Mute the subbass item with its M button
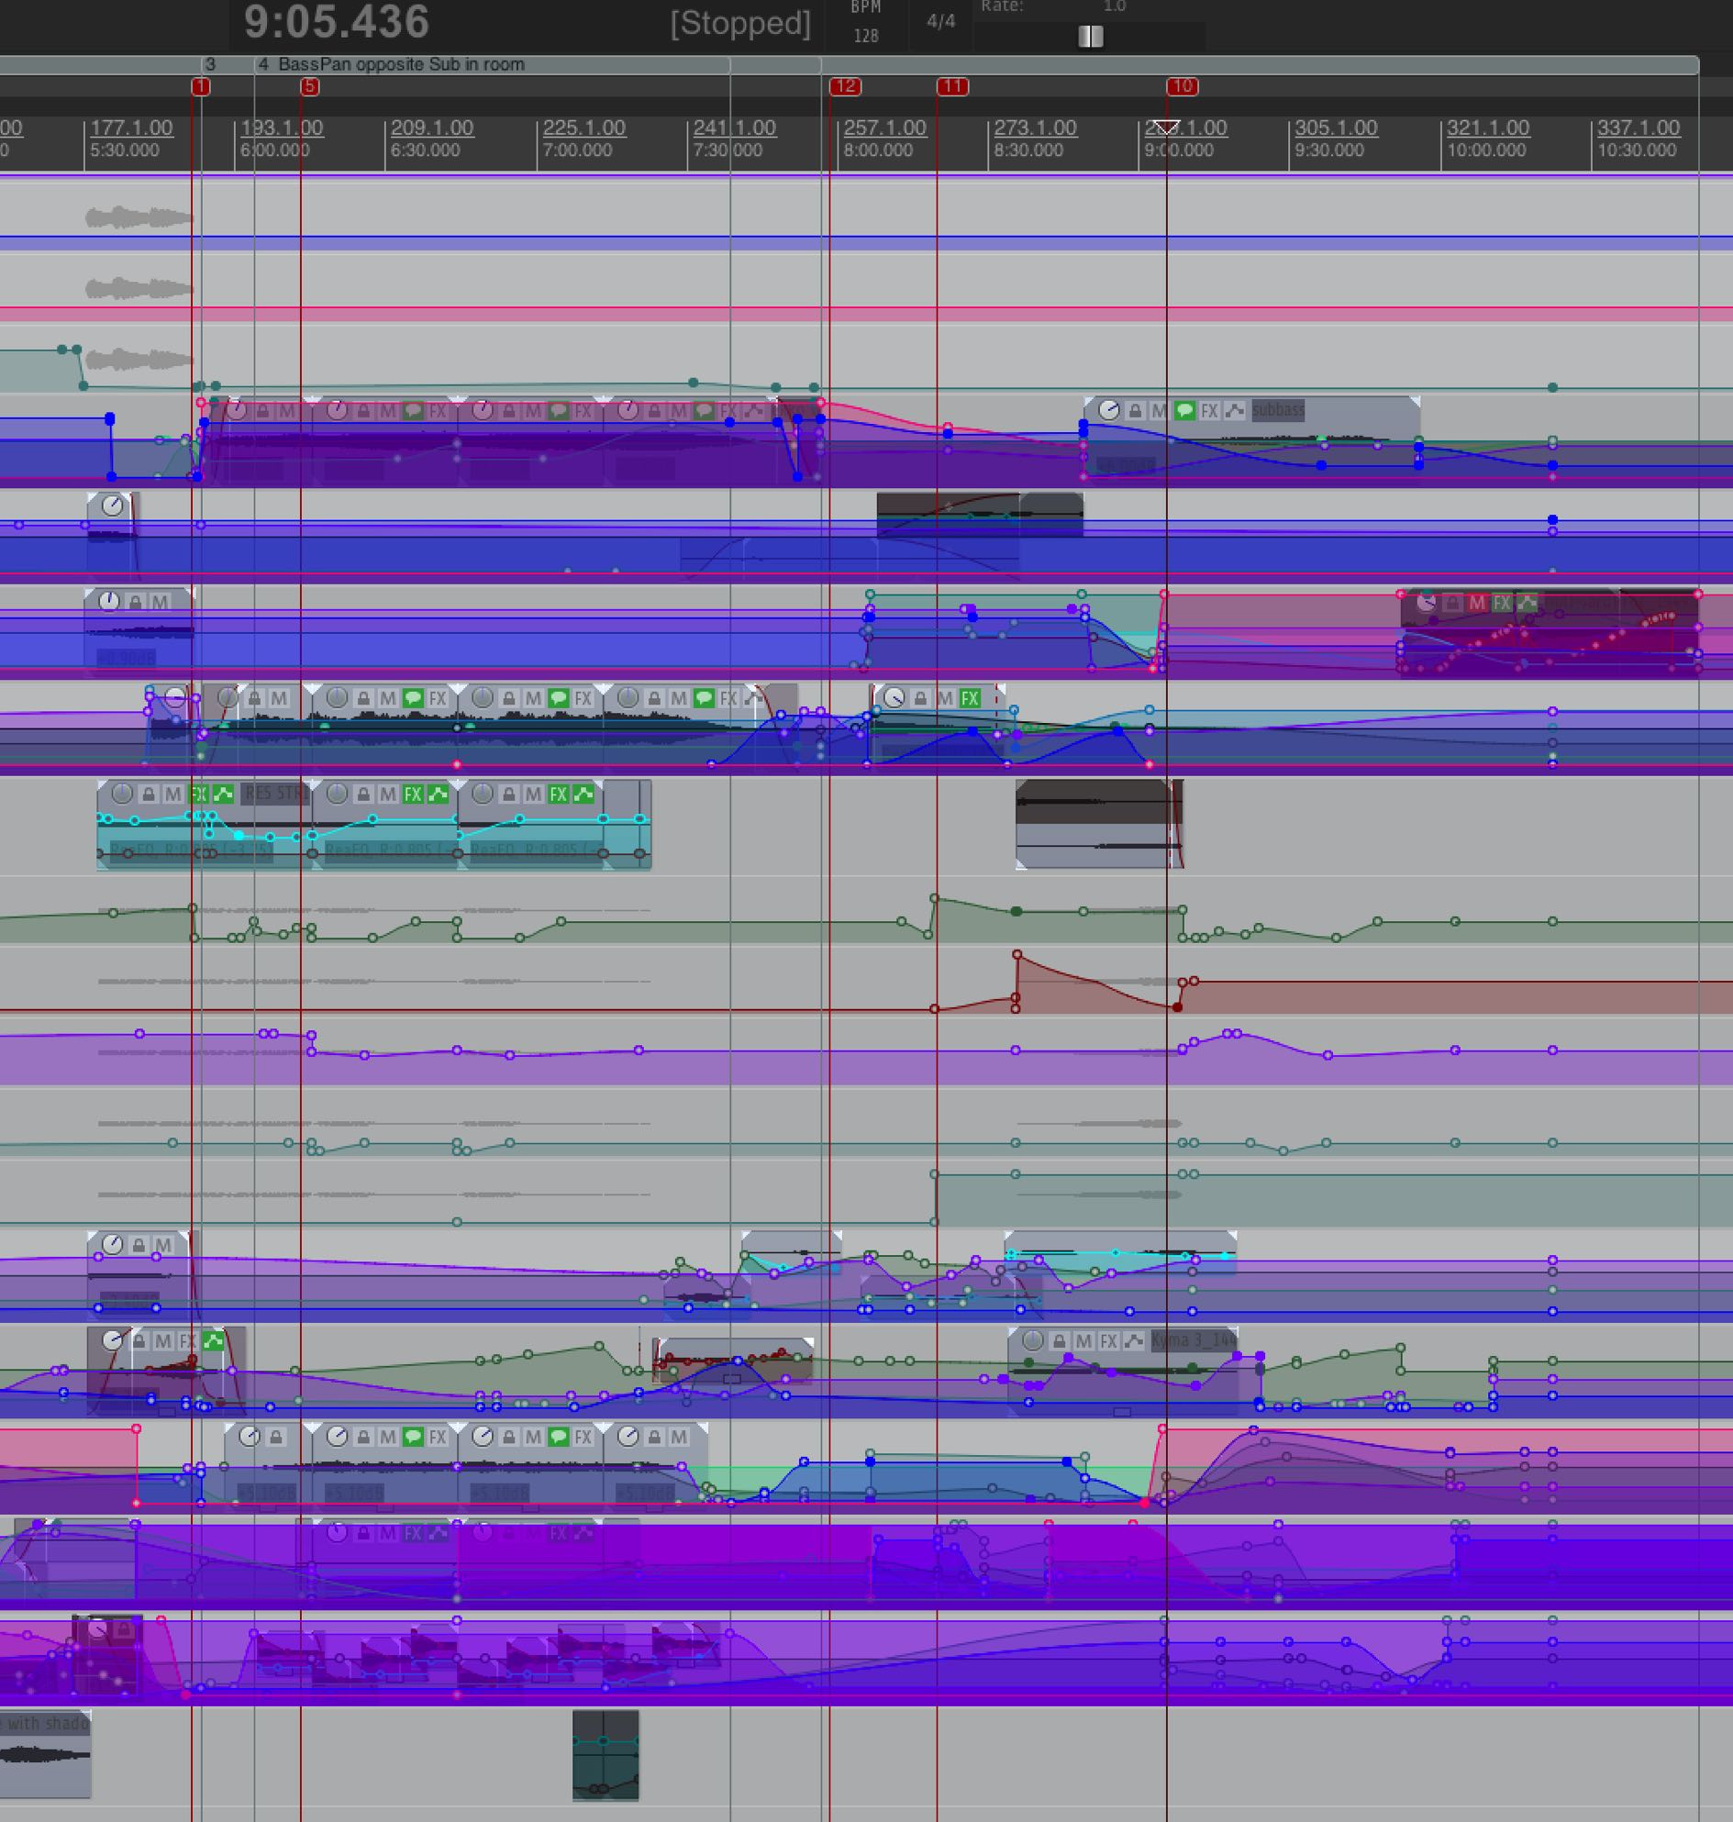The width and height of the screenshot is (1733, 1822). [x=1159, y=410]
